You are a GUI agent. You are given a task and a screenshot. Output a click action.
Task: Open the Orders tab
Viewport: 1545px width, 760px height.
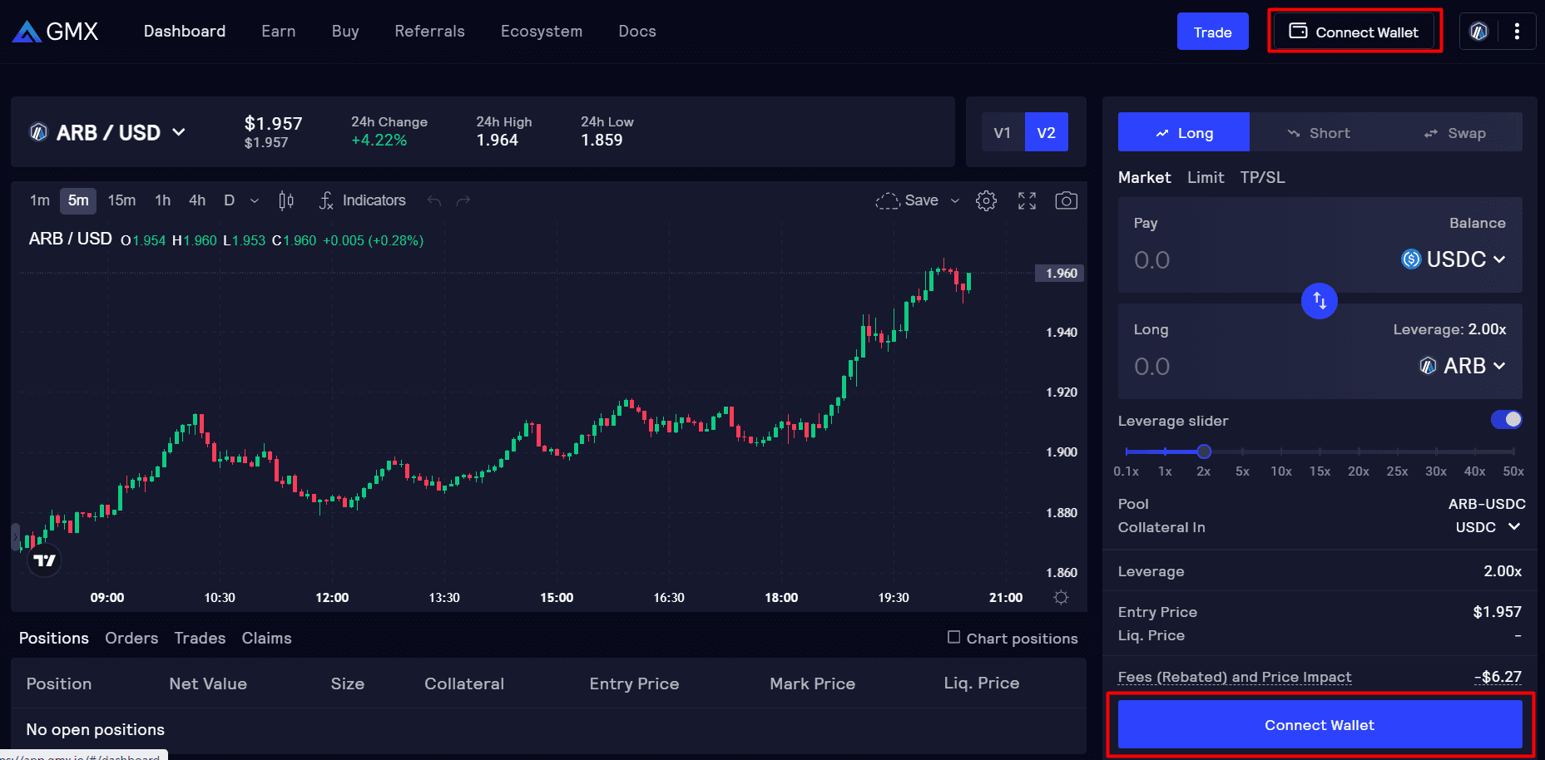pos(131,638)
